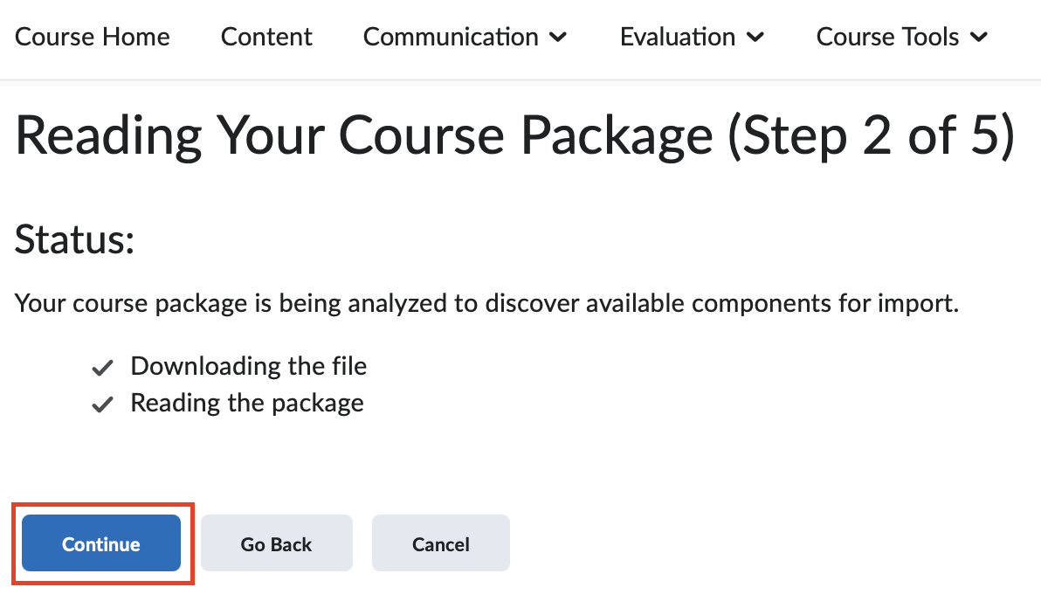Click the Continue button inside the red outline
This screenshot has height=615, width=1041.
(101, 542)
